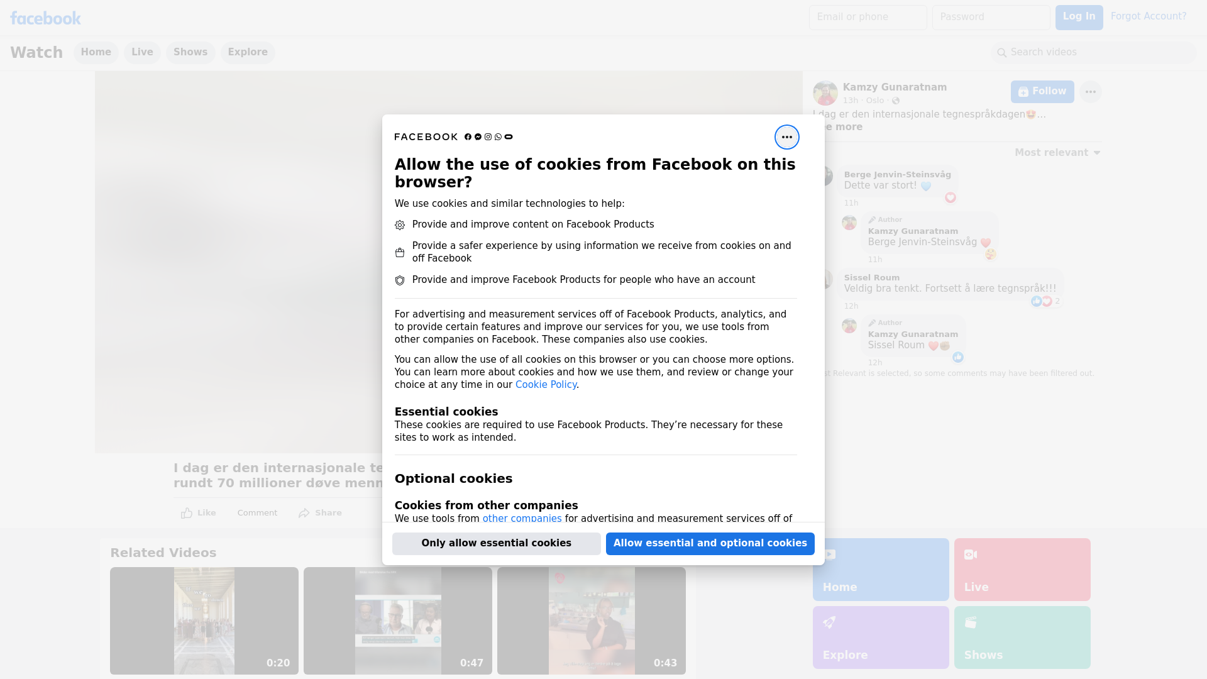Open the Cookie Policy link
The image size is (1207, 679).
[546, 385]
